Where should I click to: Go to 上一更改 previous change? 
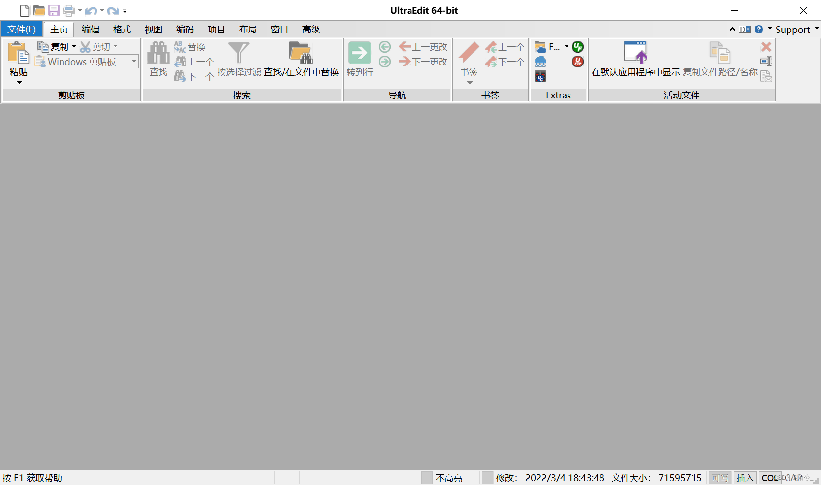(423, 47)
